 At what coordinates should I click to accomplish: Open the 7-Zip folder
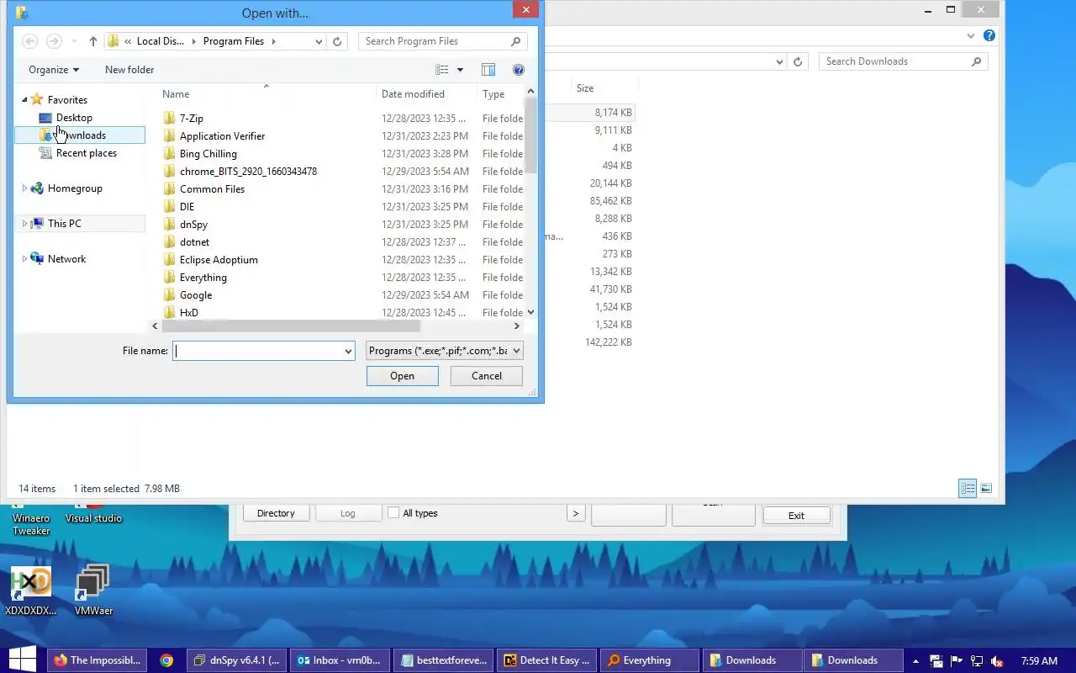pos(192,119)
